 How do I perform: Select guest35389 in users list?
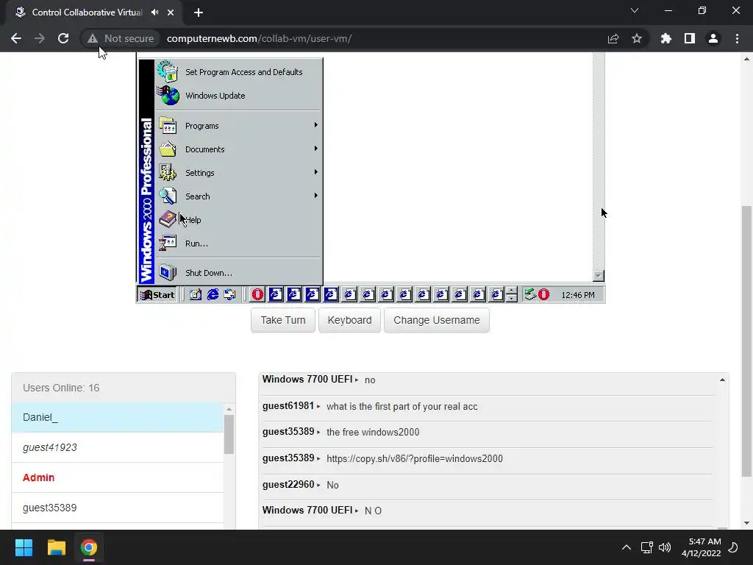point(118,508)
